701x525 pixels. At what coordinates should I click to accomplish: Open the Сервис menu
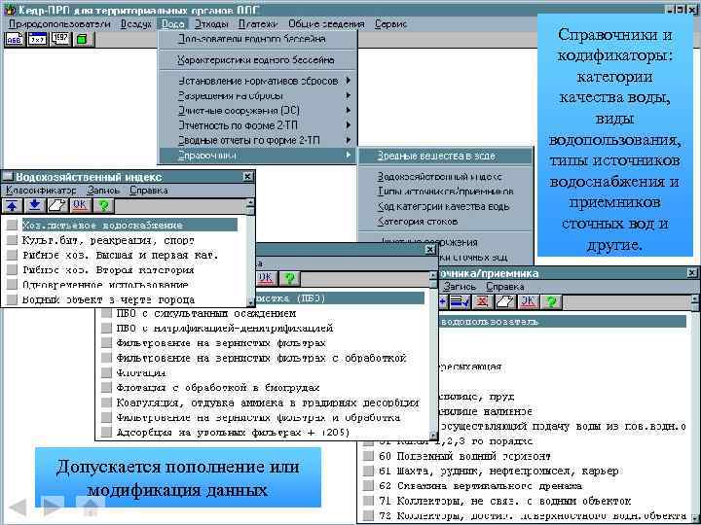point(390,23)
